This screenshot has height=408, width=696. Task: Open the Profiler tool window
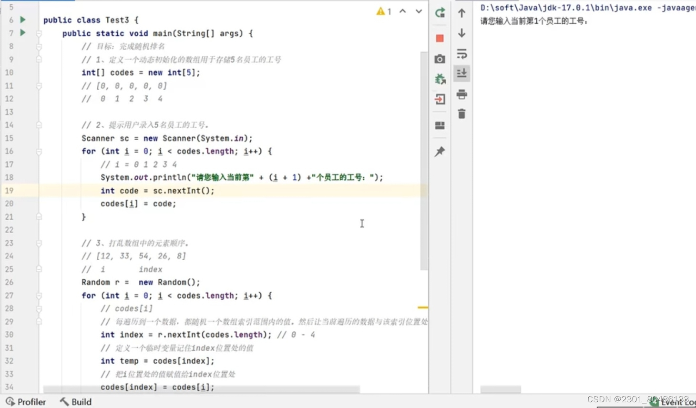pyautogui.click(x=26, y=402)
